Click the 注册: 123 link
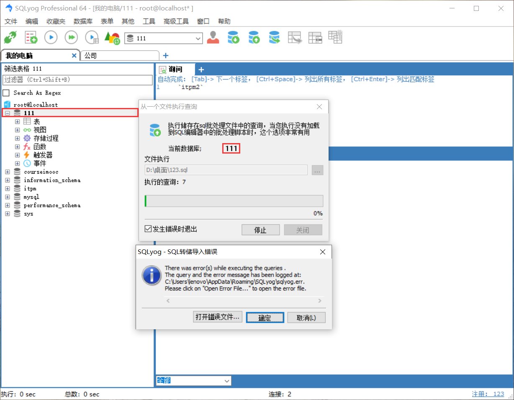The image size is (514, 400). pos(488,394)
